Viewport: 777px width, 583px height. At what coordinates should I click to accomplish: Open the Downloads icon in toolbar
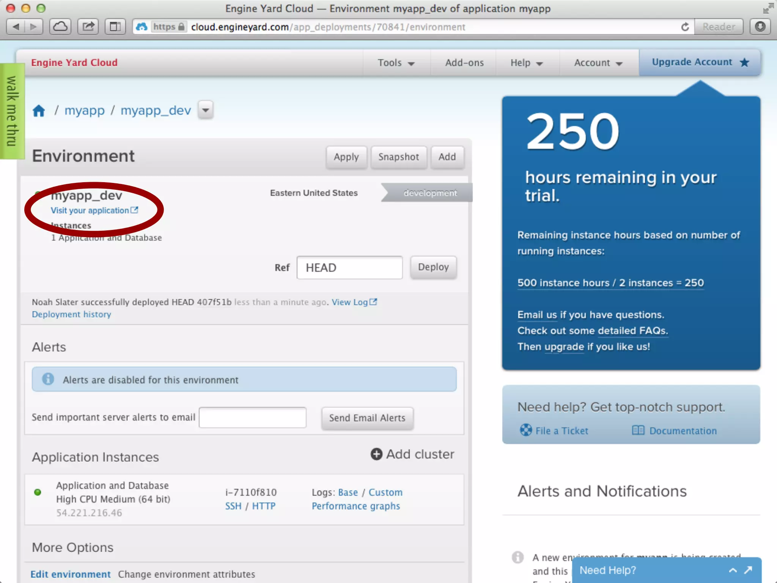[760, 27]
